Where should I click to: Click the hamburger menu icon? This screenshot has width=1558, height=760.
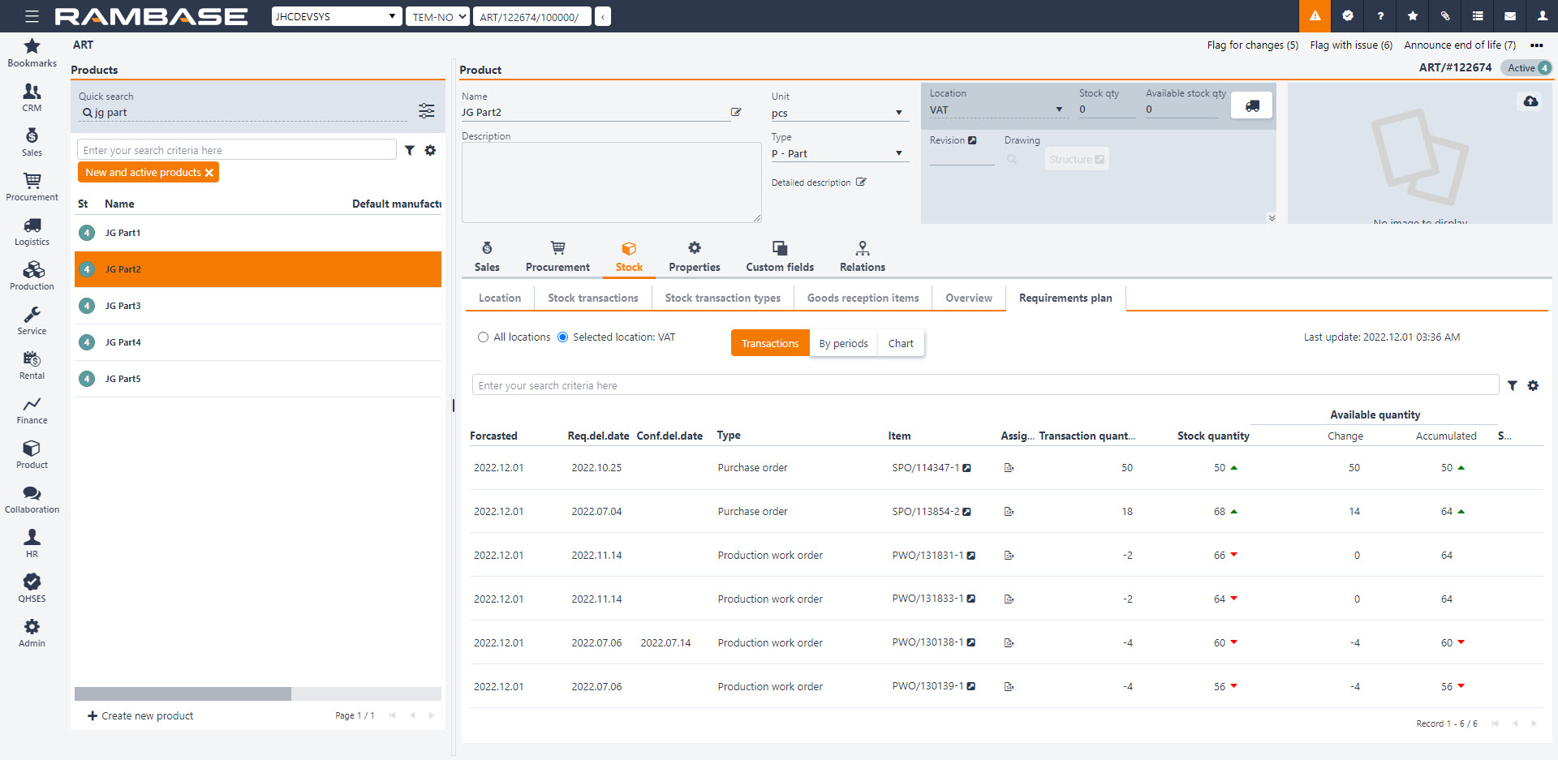coord(32,16)
